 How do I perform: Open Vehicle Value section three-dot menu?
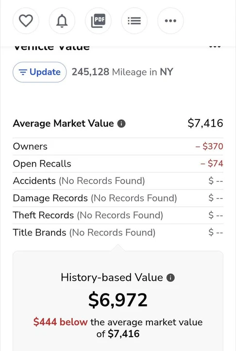tap(215, 47)
